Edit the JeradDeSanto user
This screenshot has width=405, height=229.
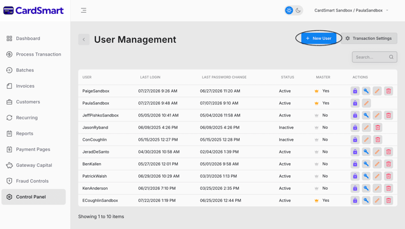click(377, 152)
